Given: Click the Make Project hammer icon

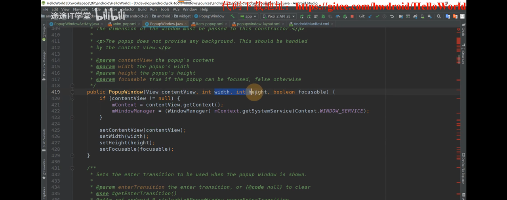Looking at the screenshot, I should [233, 17].
